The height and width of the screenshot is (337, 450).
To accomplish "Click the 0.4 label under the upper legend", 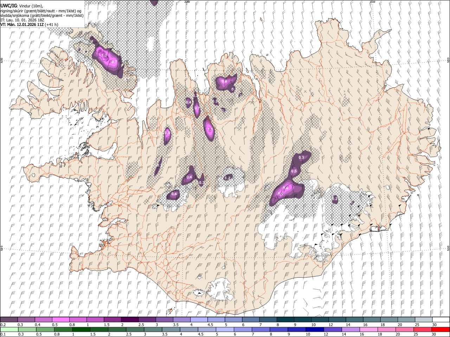I will [37, 325].
